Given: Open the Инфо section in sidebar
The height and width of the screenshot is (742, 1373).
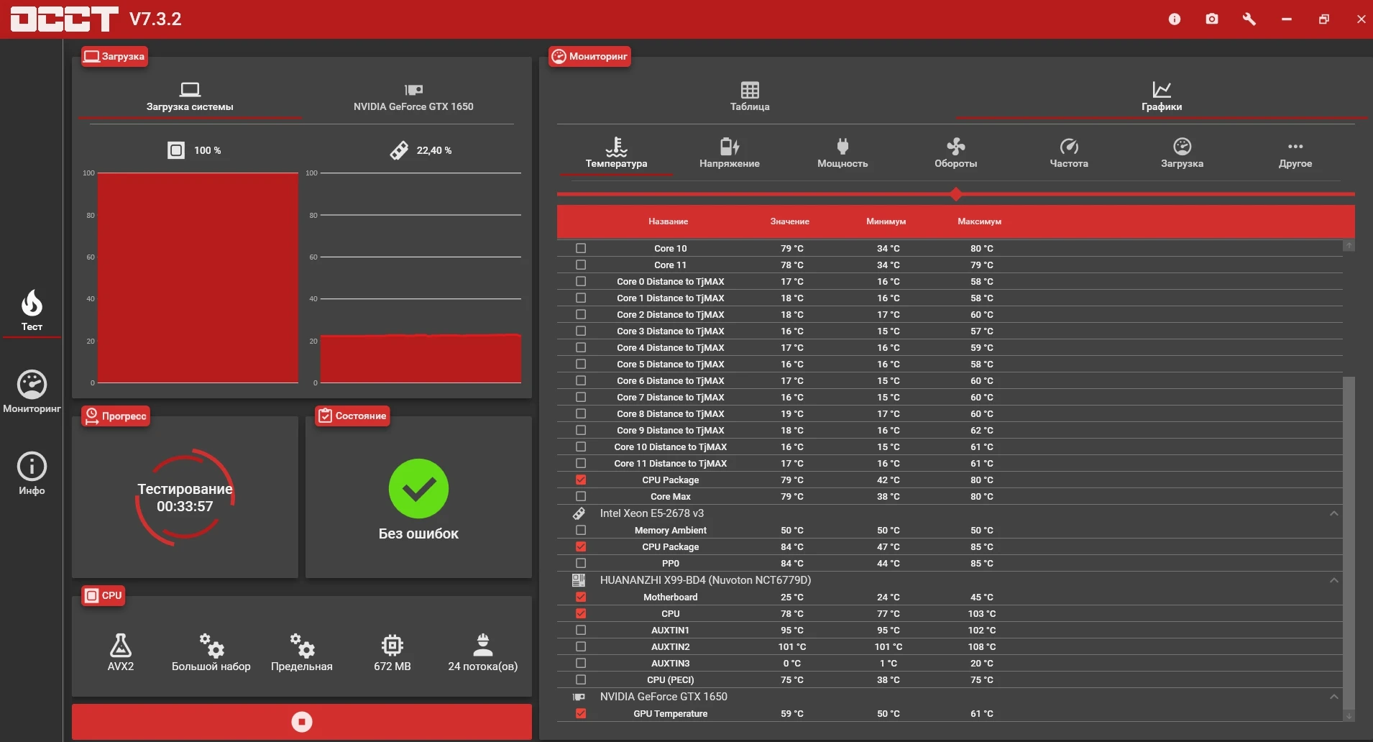Looking at the screenshot, I should (x=32, y=474).
